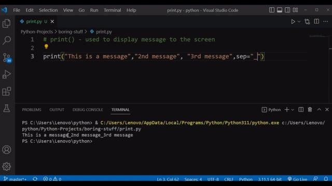
Task: Kill terminal with trash icon
Action: tap(310, 110)
